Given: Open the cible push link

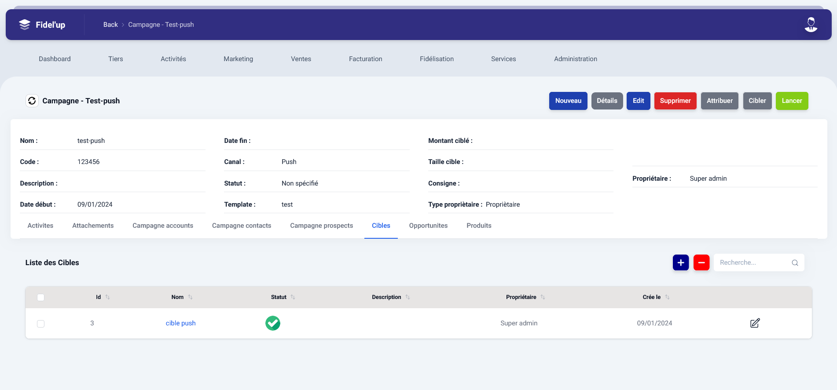Looking at the screenshot, I should 180,323.
